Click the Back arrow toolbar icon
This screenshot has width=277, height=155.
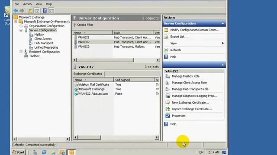[x=16, y=11]
